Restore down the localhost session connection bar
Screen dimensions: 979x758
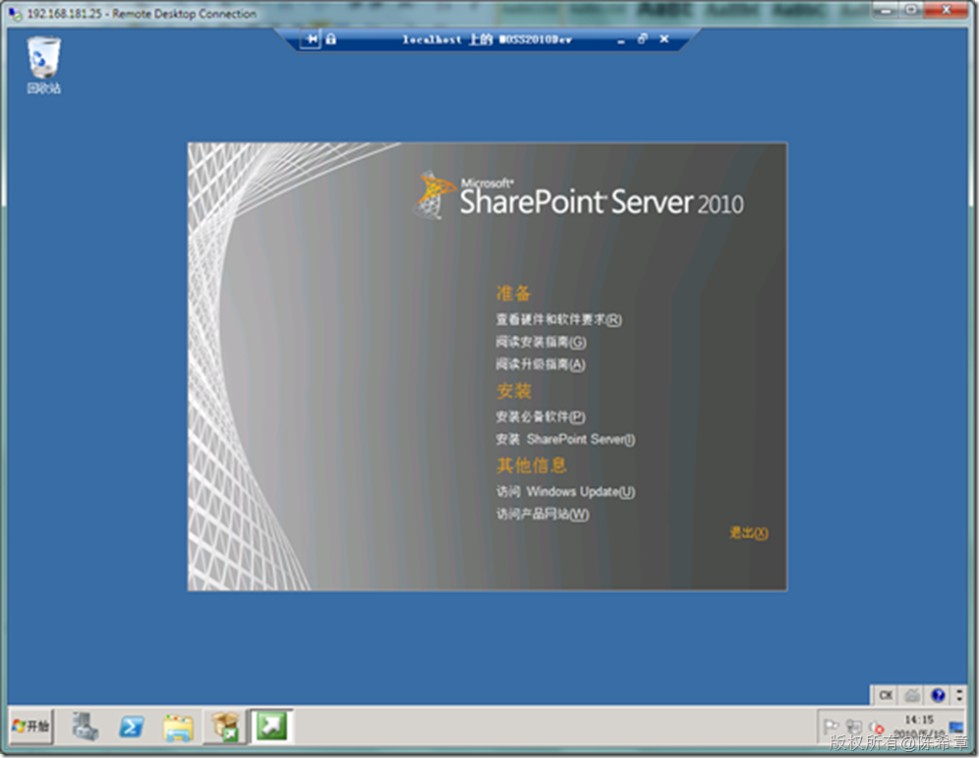point(643,39)
